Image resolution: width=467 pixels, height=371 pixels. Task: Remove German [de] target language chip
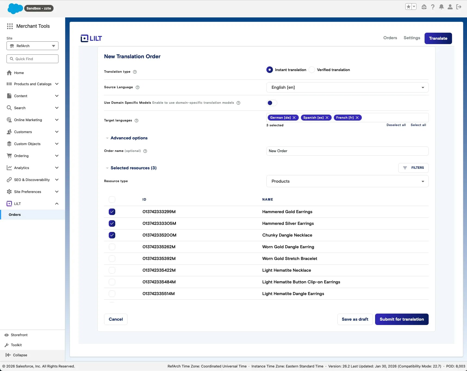(294, 118)
